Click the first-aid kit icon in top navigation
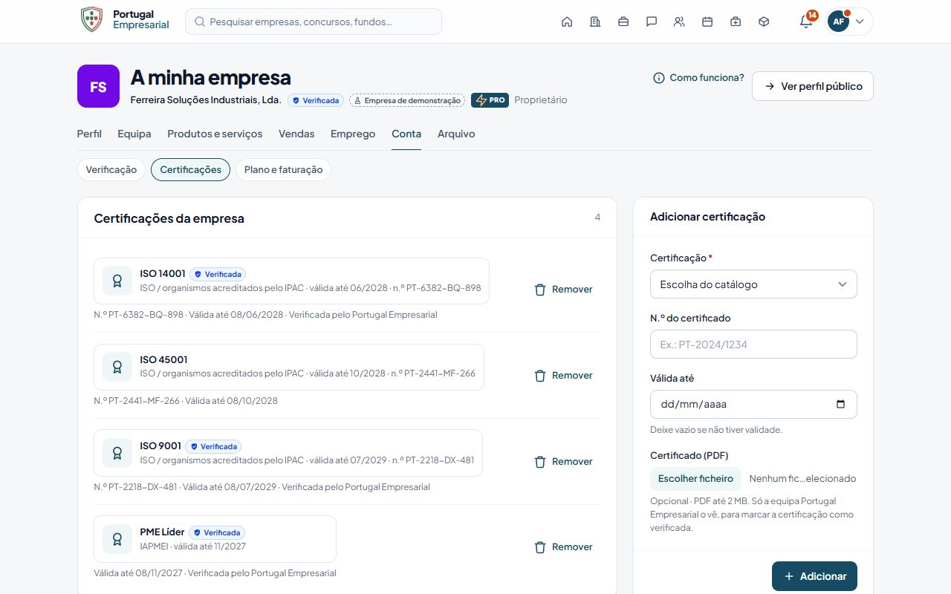 pos(736,22)
